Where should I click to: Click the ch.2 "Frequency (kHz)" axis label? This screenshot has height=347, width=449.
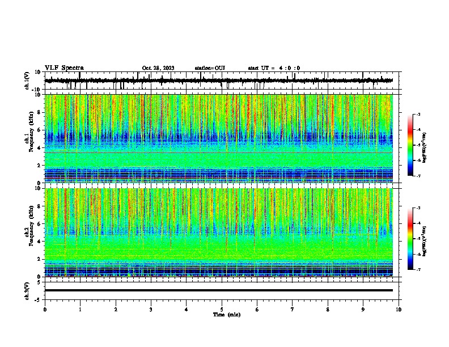click(31, 226)
